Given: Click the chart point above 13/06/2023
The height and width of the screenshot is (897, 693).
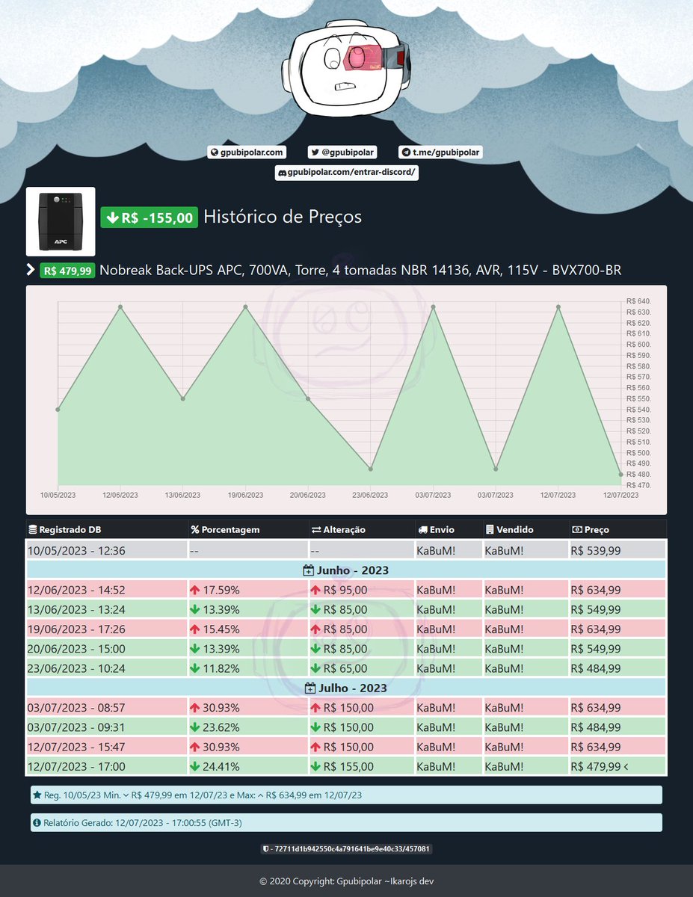Looking at the screenshot, I should (183, 398).
